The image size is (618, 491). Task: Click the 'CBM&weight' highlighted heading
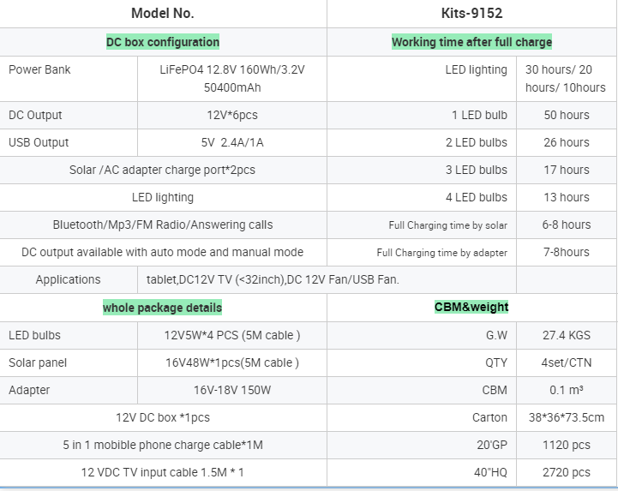click(471, 307)
